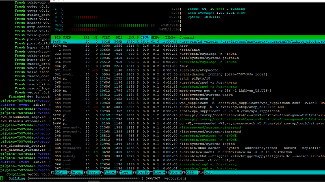Select the avahi-daemon: chroot helper row
Viewport: 325px width, 182px height.
188,160
